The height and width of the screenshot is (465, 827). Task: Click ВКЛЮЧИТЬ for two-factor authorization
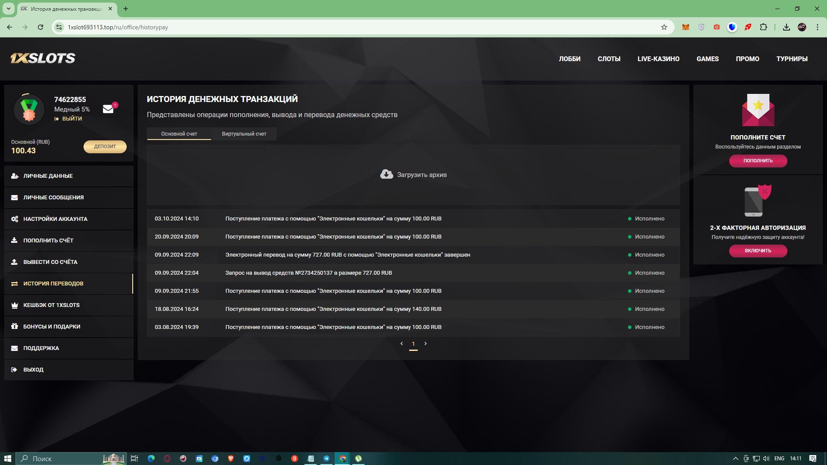pyautogui.click(x=758, y=251)
